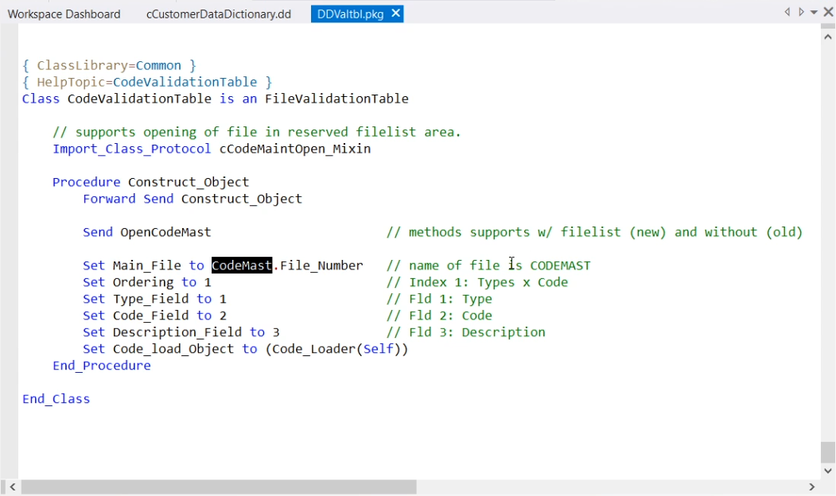Close the DDValtbl.pkg tab
Viewport: 836px width, 496px height.
click(395, 14)
